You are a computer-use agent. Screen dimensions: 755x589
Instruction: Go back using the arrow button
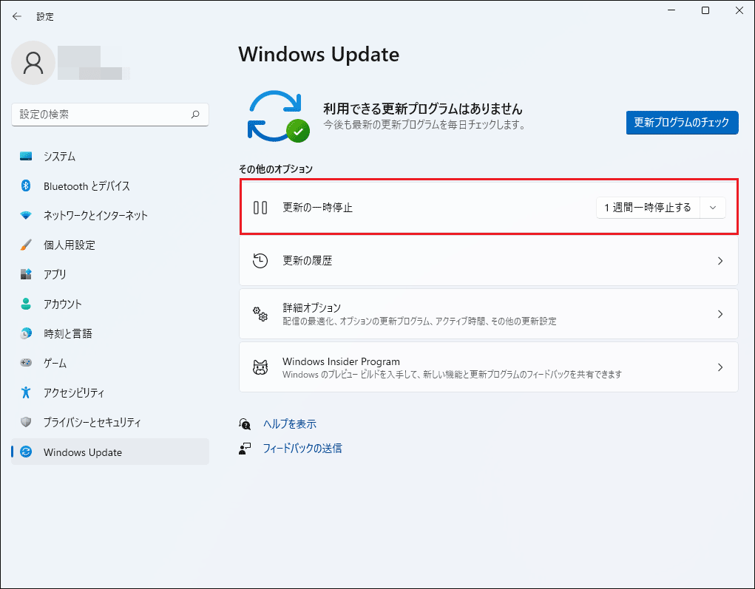16,16
